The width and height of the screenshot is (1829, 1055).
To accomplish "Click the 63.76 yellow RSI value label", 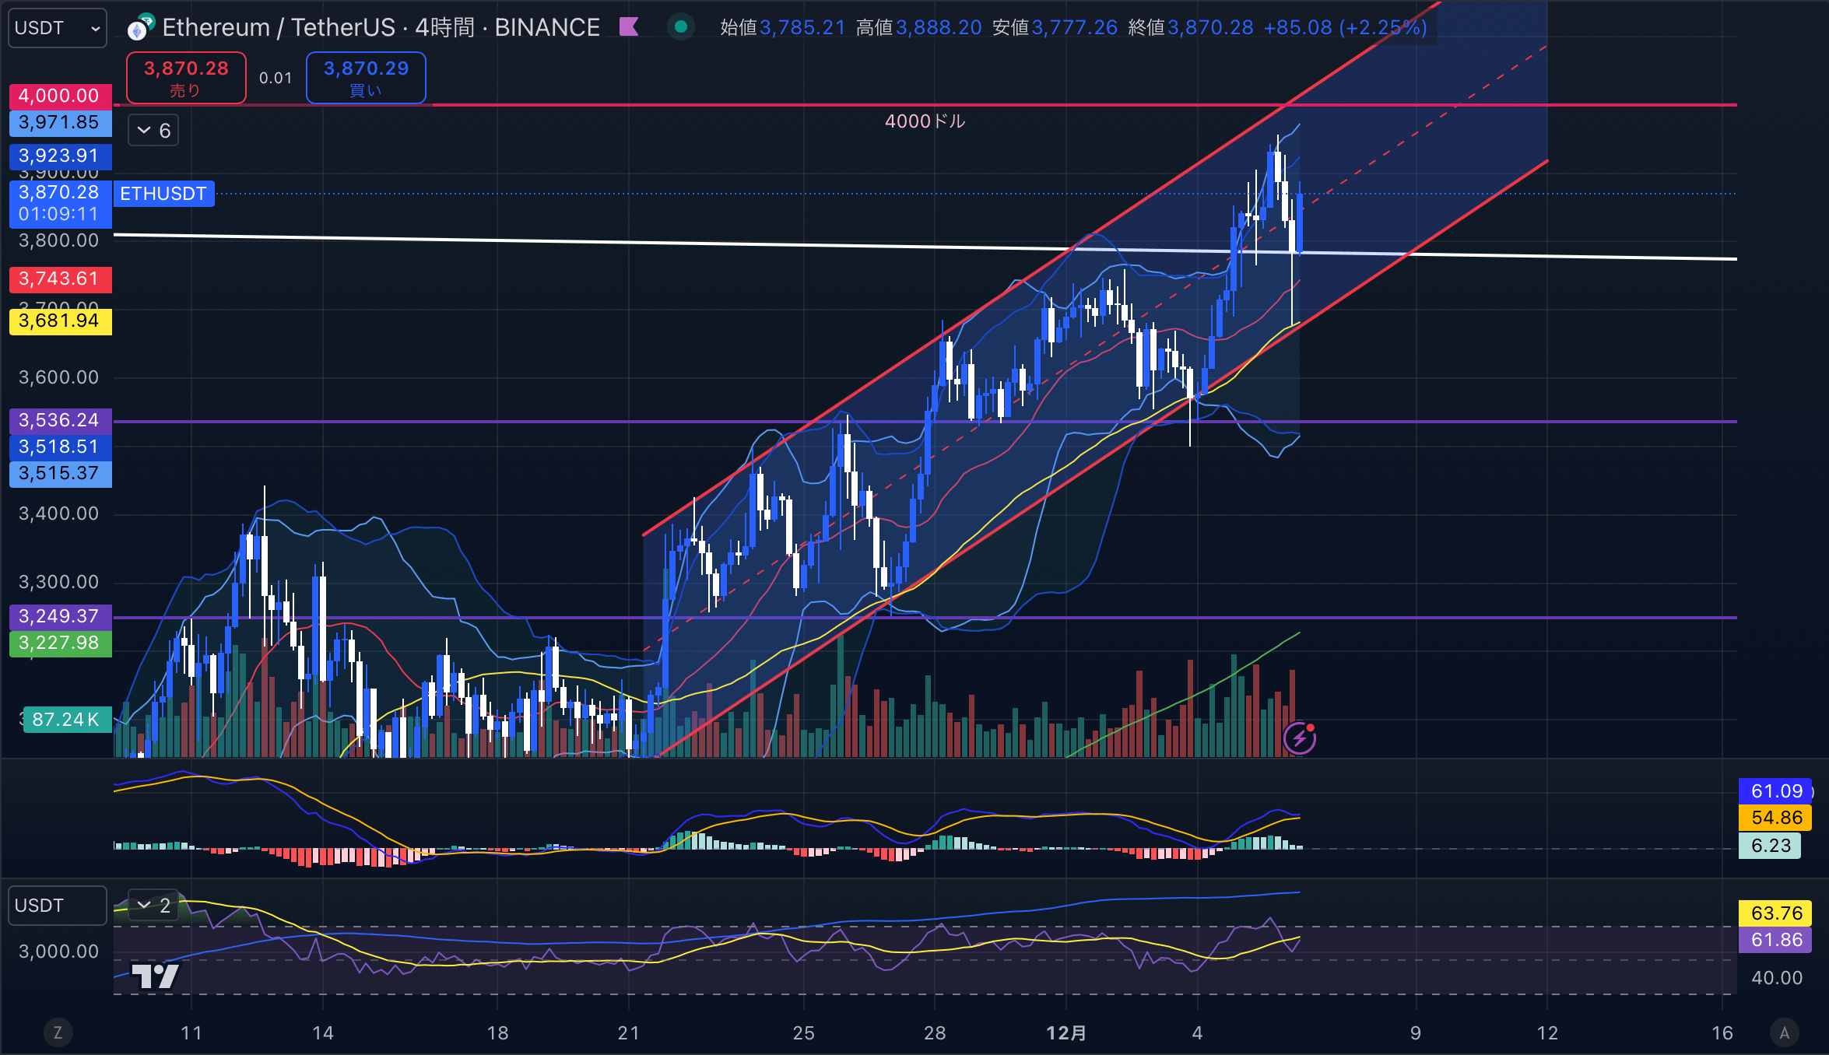I will pyautogui.click(x=1775, y=913).
